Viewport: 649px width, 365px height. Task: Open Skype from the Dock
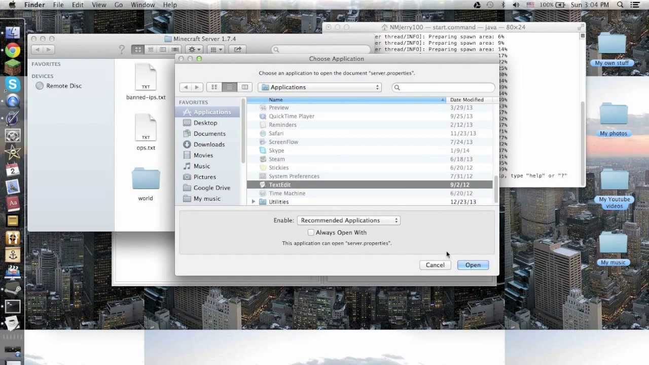click(x=13, y=84)
